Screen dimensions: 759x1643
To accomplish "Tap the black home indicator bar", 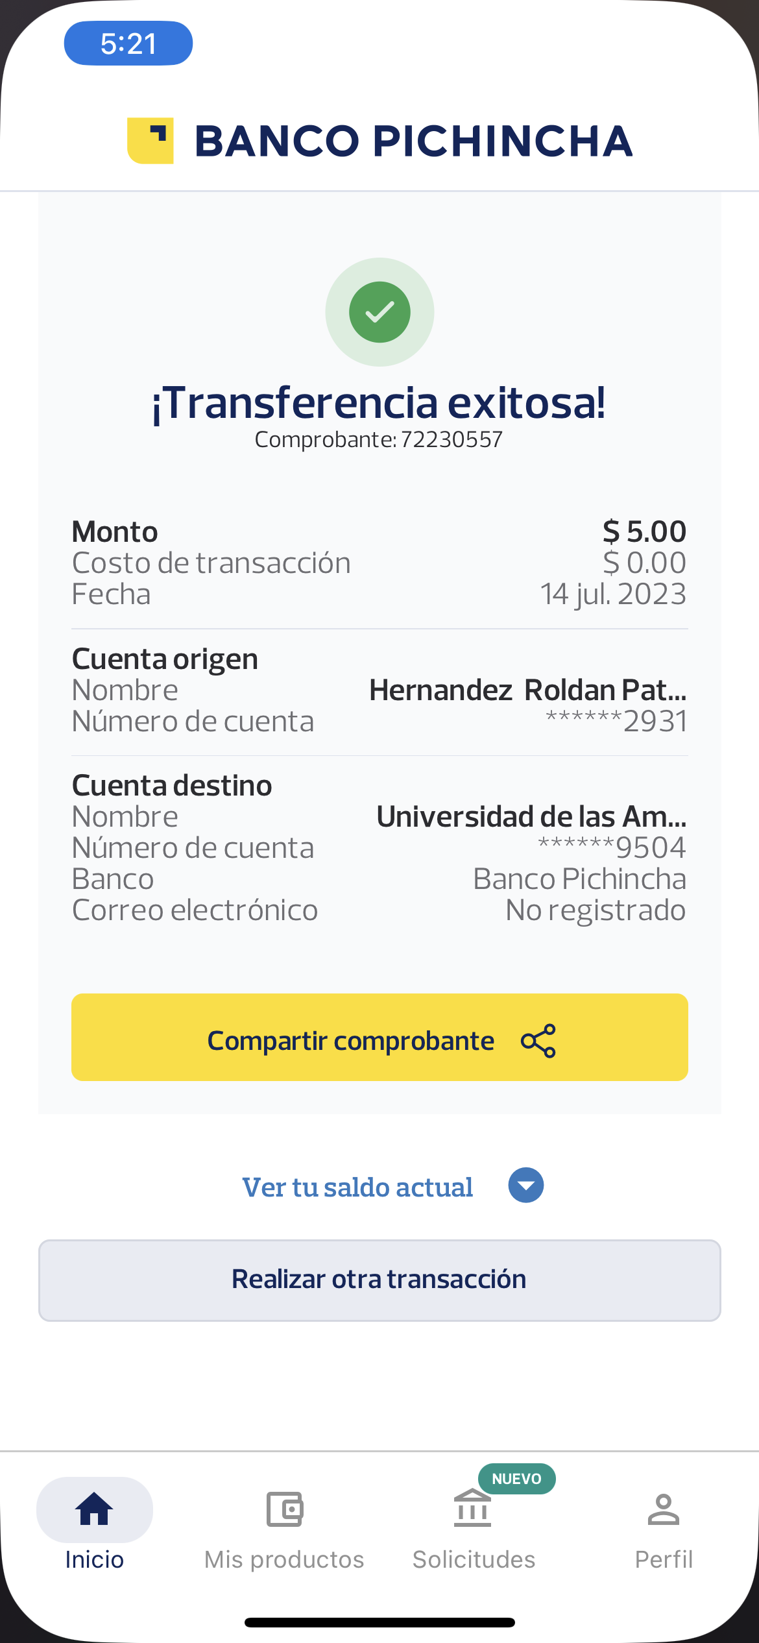I will [379, 1622].
